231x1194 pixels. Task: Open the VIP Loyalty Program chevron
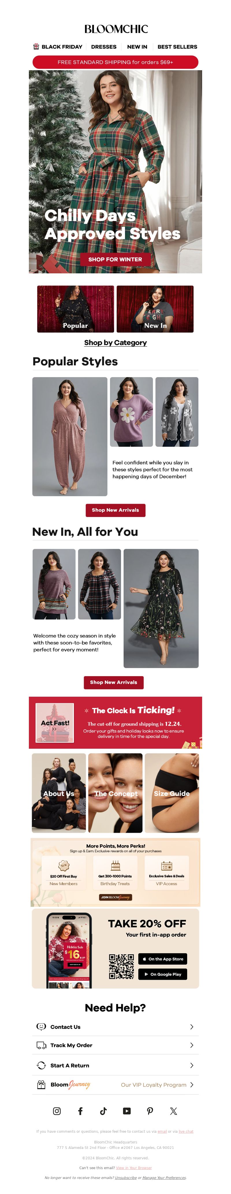[x=192, y=1084]
